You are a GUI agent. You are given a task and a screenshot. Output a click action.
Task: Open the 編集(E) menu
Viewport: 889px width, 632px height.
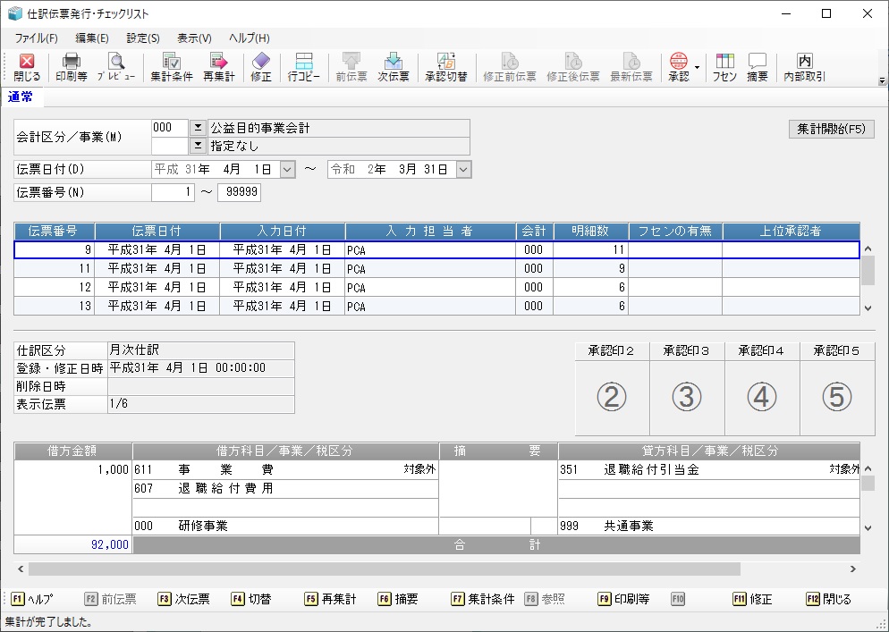click(x=92, y=38)
